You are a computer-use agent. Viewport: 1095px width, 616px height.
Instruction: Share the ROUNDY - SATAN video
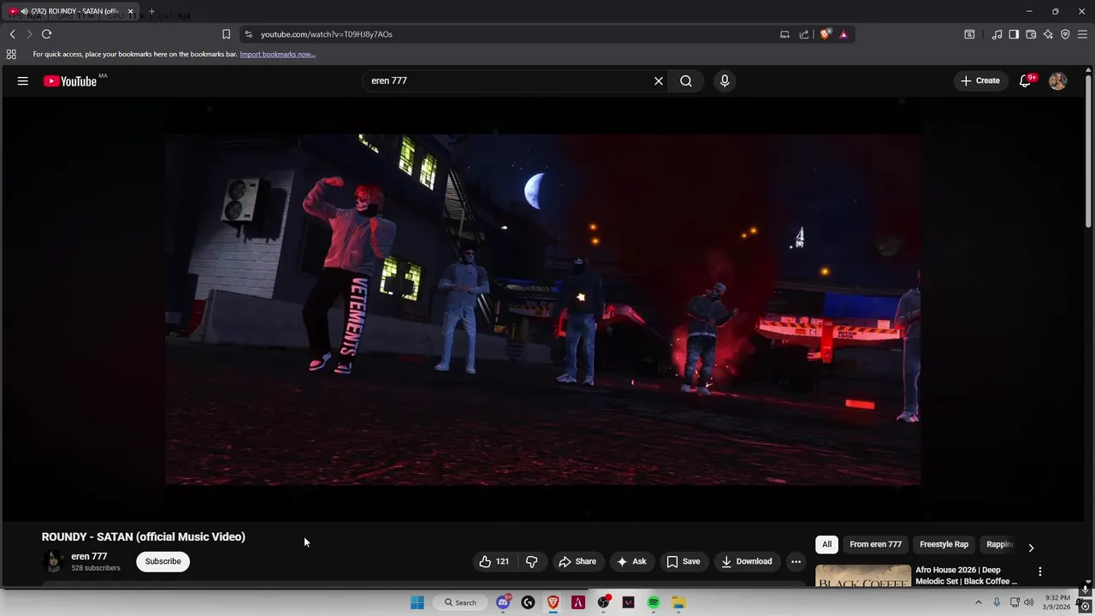(577, 561)
